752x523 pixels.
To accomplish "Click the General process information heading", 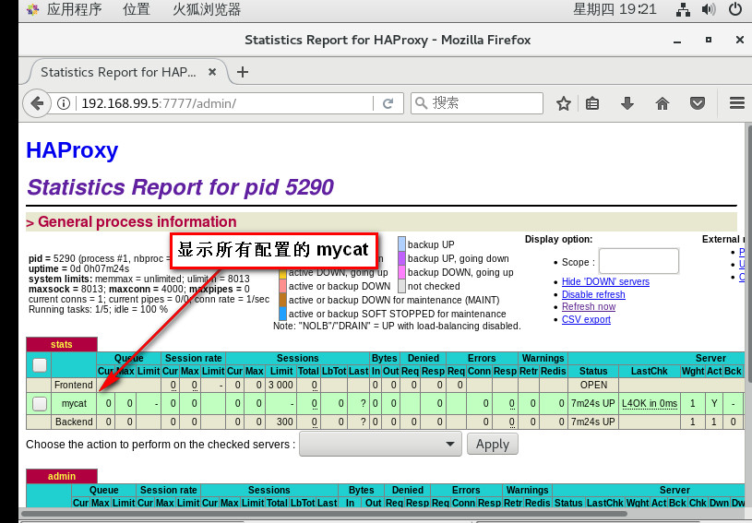I will point(137,222).
